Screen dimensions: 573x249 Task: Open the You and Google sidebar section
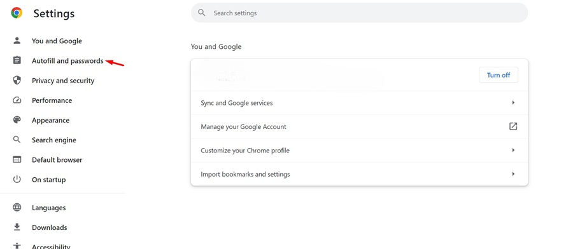(x=57, y=41)
